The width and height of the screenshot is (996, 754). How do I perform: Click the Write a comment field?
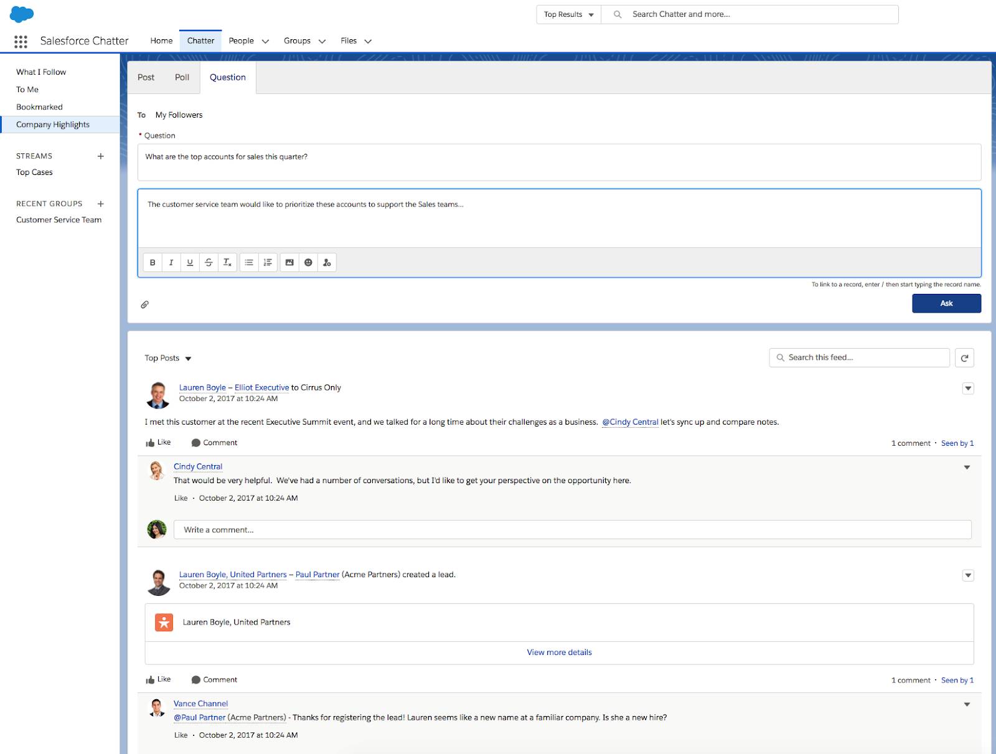point(573,530)
